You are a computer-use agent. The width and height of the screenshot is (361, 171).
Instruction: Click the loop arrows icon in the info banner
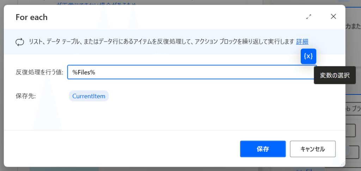click(20, 42)
